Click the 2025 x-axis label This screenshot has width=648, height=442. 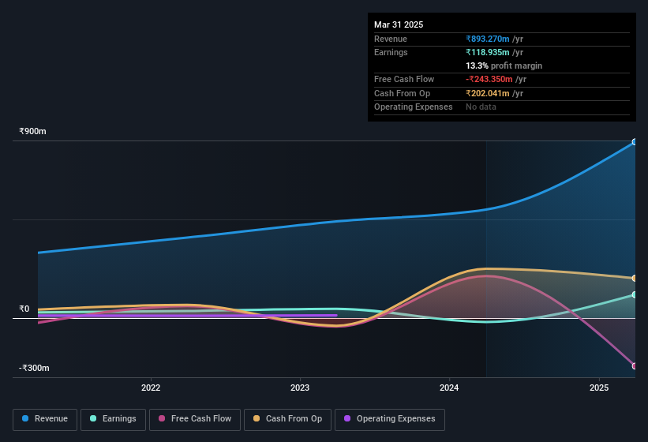tap(599, 388)
